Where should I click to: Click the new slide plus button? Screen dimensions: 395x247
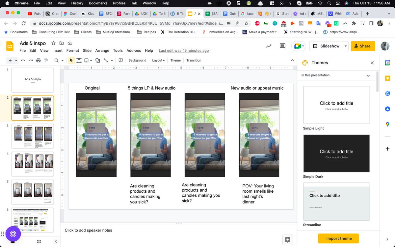[10, 60]
